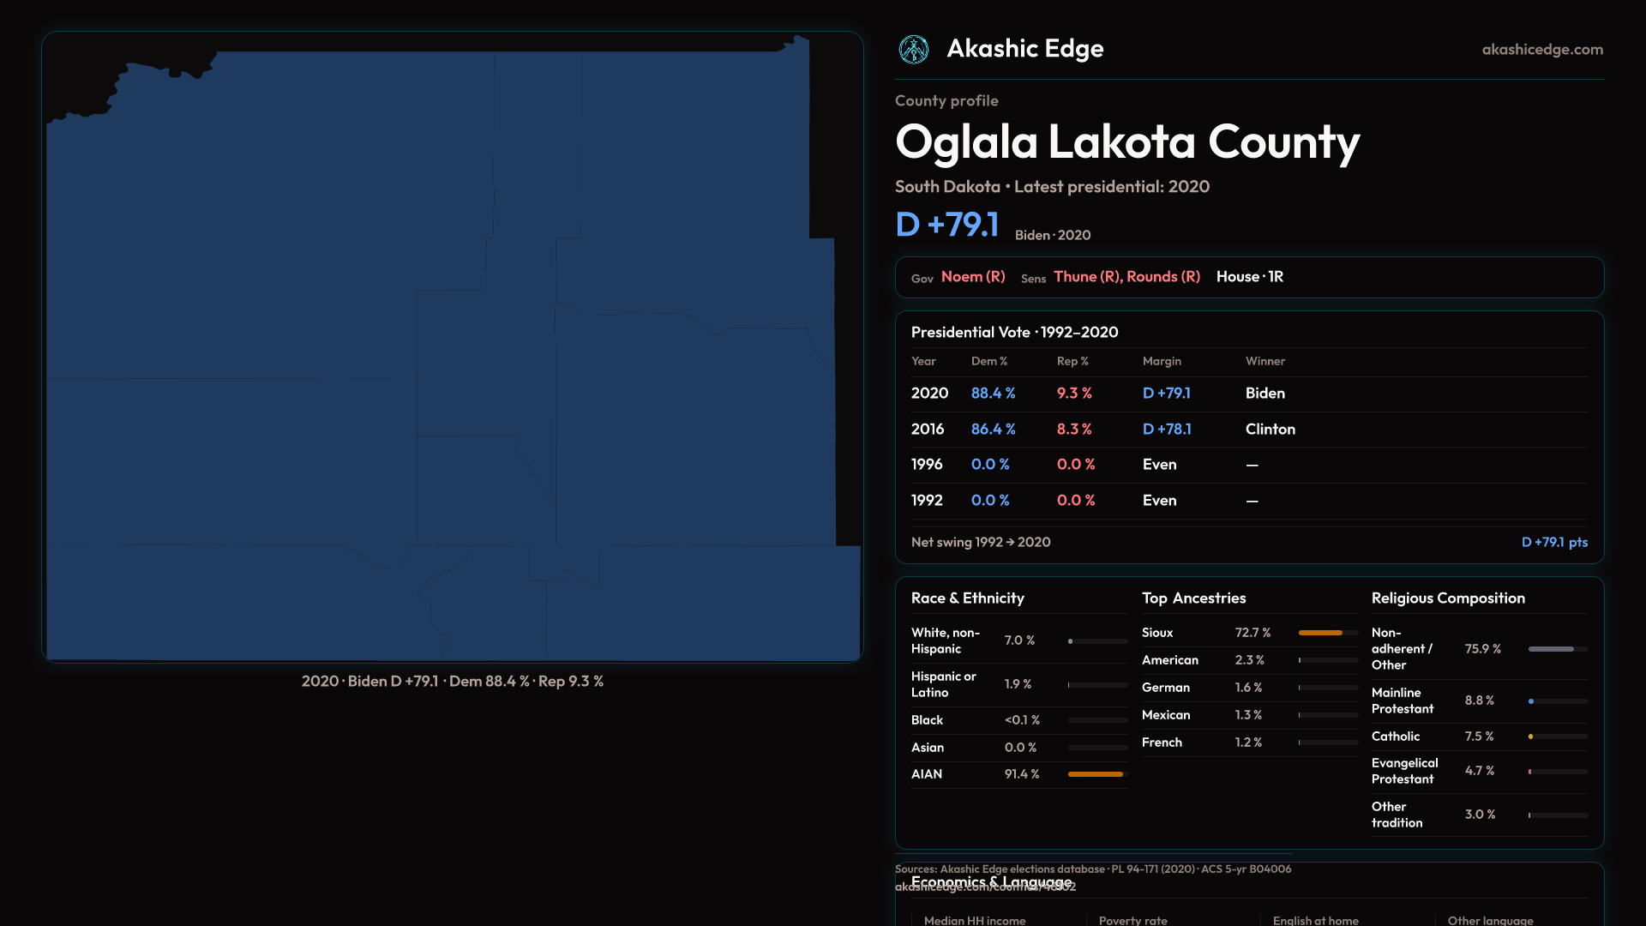Click the Sioux ancestry orange bar
Viewport: 1646px width, 926px height.
[x=1320, y=633]
